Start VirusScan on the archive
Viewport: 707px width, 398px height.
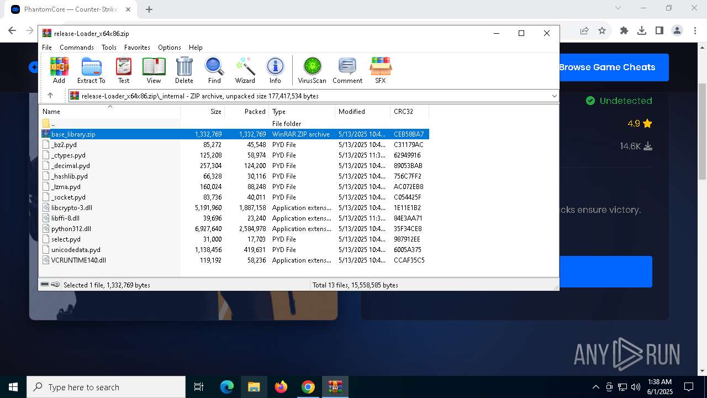[312, 70]
